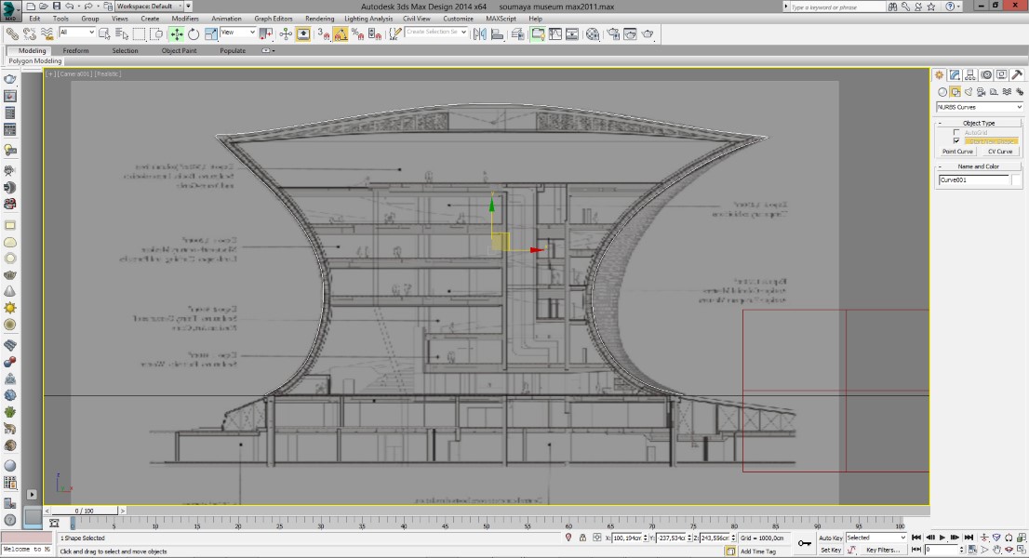Choose the Select and Uniform Scale tool

coord(210,34)
